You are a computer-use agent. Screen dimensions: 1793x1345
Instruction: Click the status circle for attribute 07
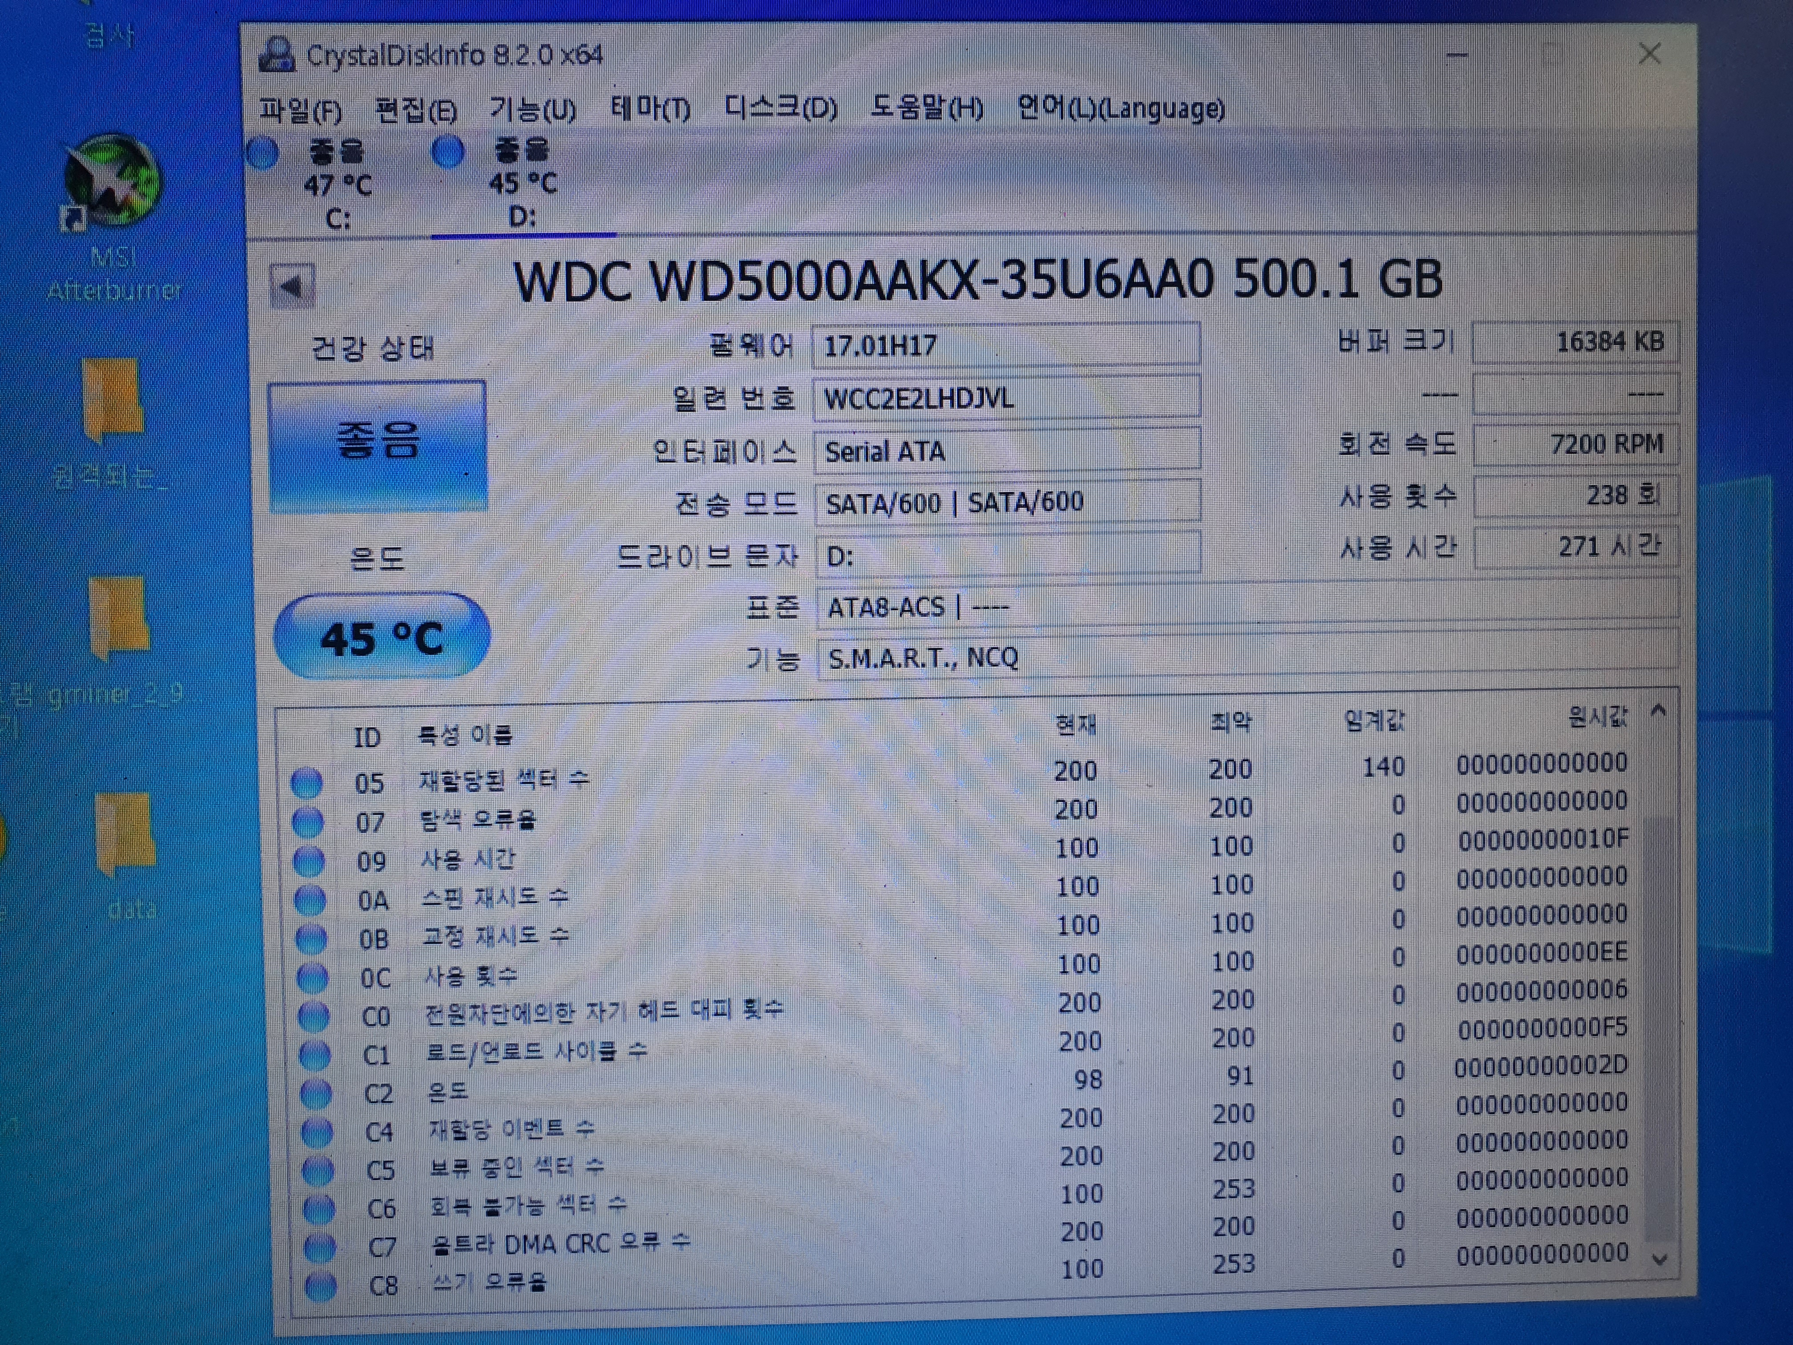click(x=307, y=823)
